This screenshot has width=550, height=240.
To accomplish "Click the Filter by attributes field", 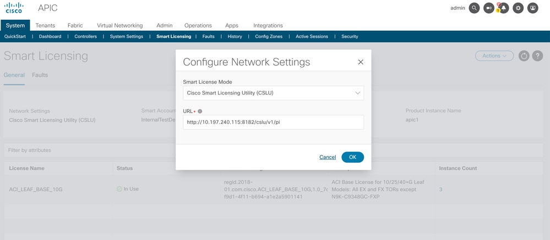I will click(273, 150).
